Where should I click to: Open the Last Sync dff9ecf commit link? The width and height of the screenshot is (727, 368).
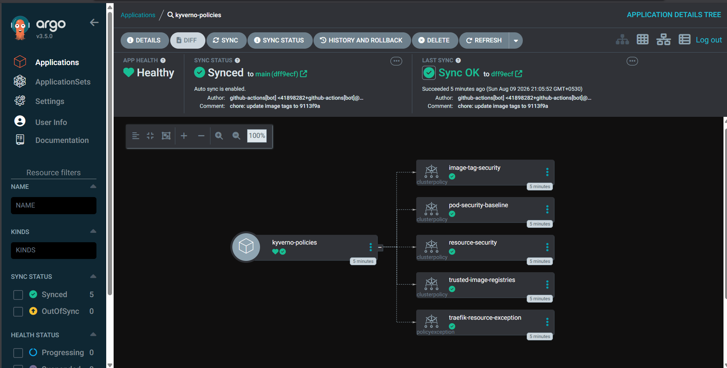(x=502, y=74)
